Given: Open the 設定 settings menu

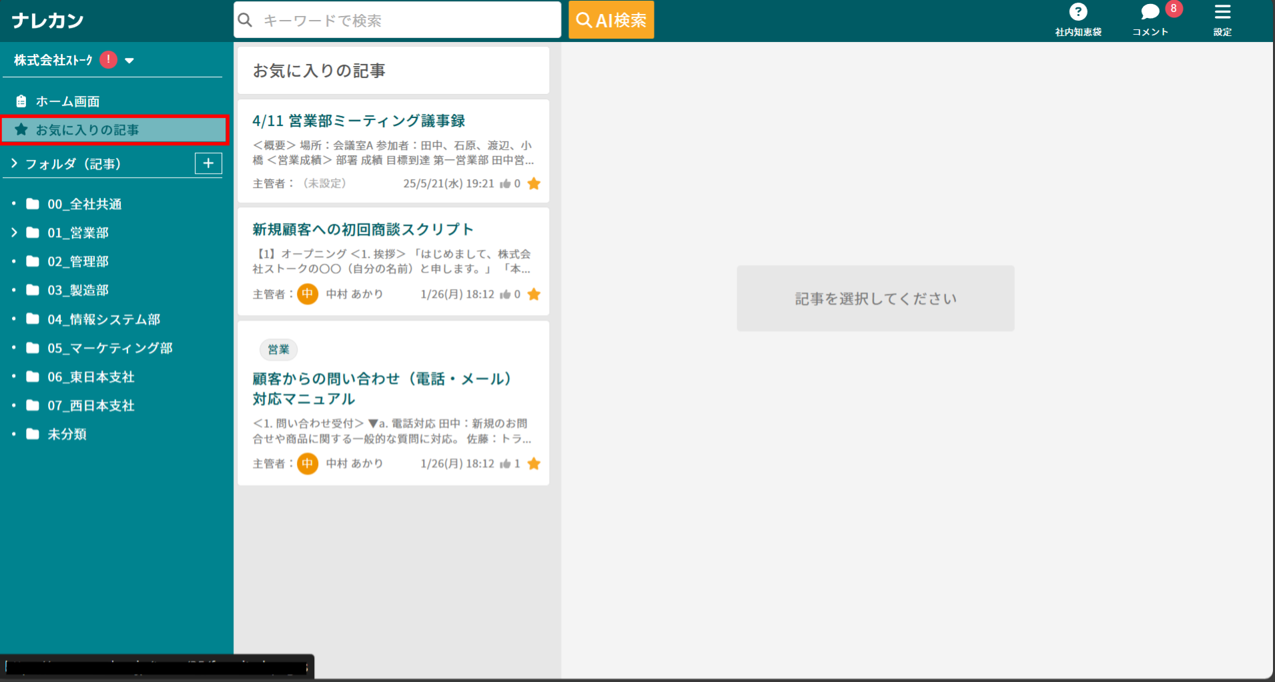Looking at the screenshot, I should [1223, 19].
